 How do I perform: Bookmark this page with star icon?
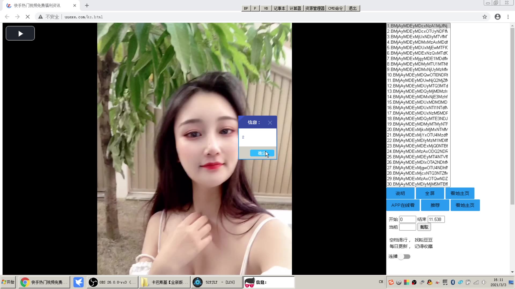484,17
